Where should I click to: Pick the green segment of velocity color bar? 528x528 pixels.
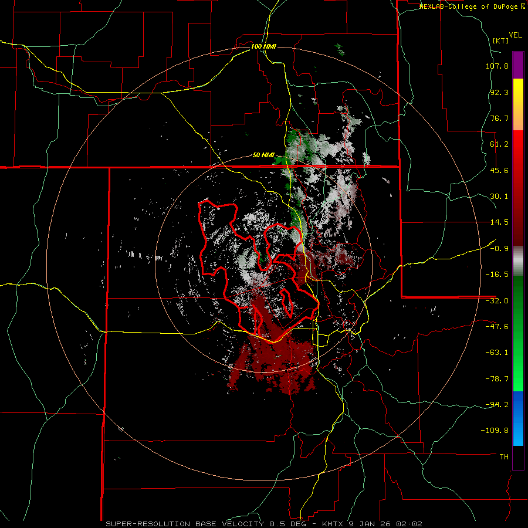tap(518, 333)
